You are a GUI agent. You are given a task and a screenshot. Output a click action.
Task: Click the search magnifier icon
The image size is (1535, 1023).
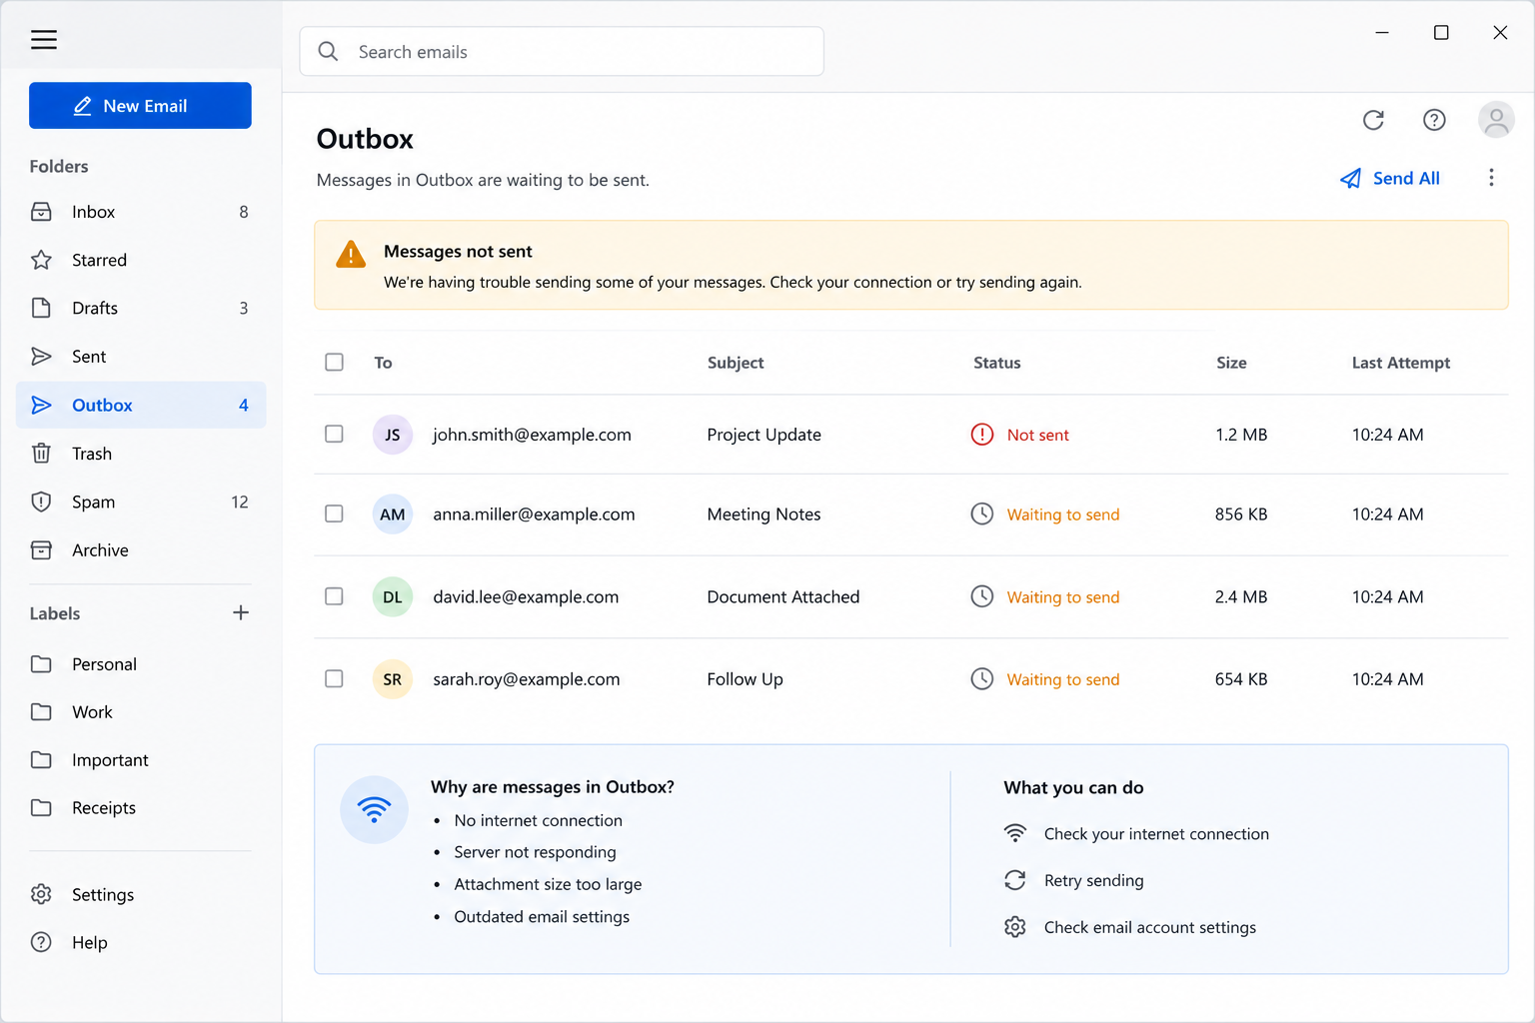coord(328,51)
